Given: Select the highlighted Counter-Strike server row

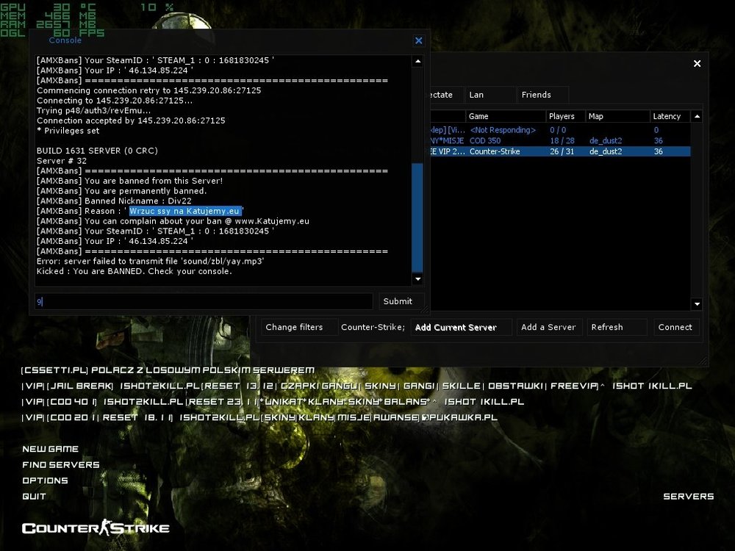Looking at the screenshot, I should click(560, 151).
